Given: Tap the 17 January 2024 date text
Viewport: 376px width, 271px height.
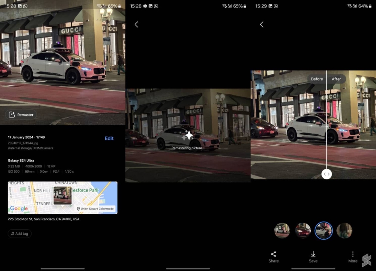Looking at the screenshot, I should [x=26, y=137].
